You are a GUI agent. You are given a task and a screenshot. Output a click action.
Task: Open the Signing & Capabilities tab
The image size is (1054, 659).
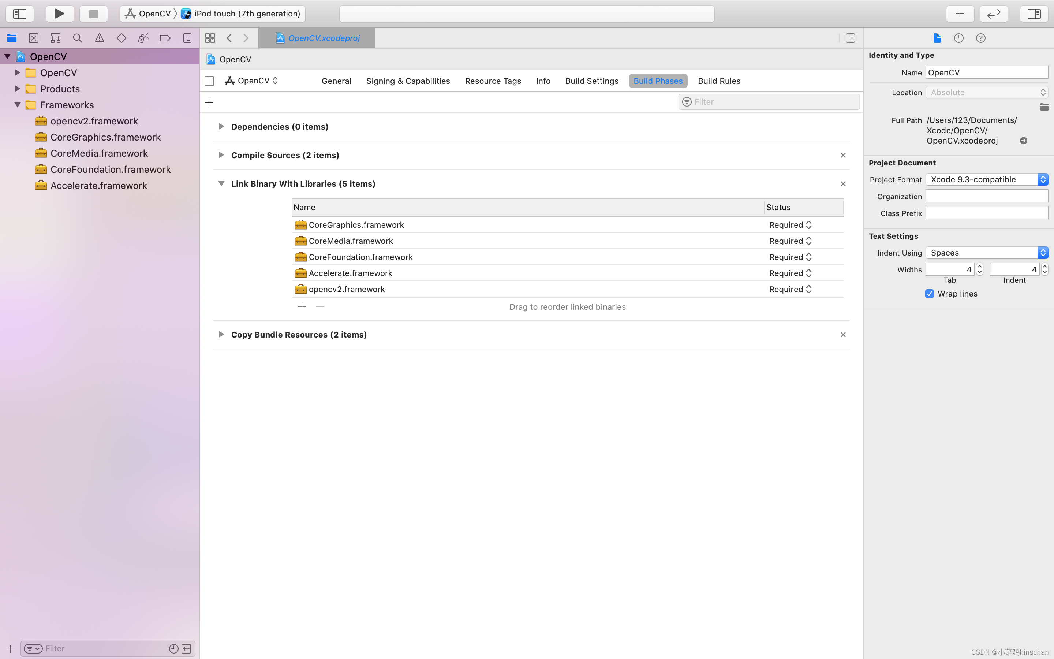pyautogui.click(x=408, y=81)
